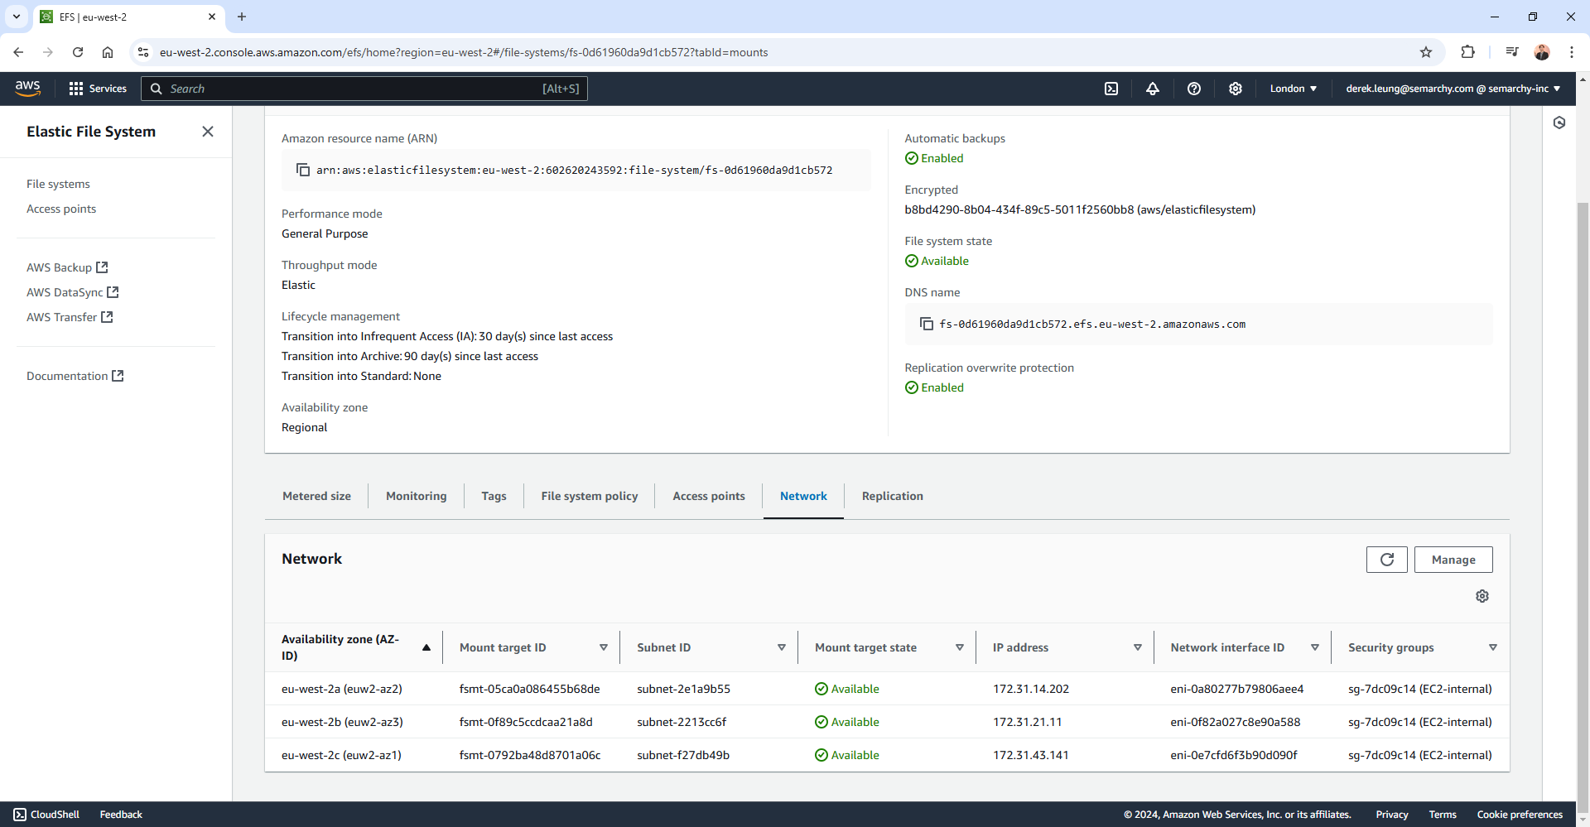This screenshot has width=1590, height=827.
Task: Select eni-0a80277b79806aee4 cell
Action: point(1236,689)
